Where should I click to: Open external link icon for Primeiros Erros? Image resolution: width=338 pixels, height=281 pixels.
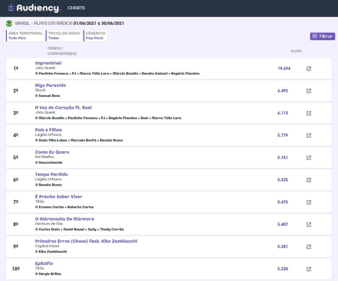tap(309, 247)
